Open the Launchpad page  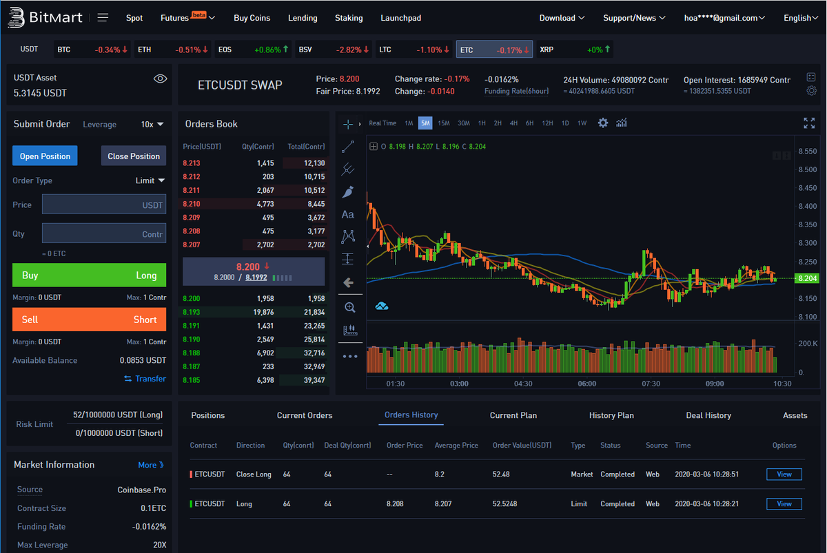[400, 18]
